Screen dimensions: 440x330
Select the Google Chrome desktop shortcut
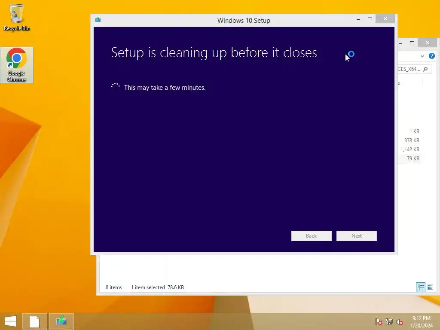[x=17, y=65]
